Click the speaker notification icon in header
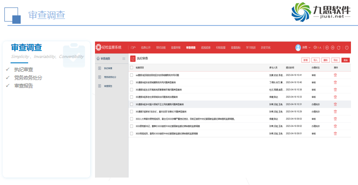The image size is (358, 185). click(316, 47)
